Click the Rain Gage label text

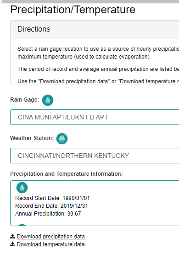pos(25,100)
